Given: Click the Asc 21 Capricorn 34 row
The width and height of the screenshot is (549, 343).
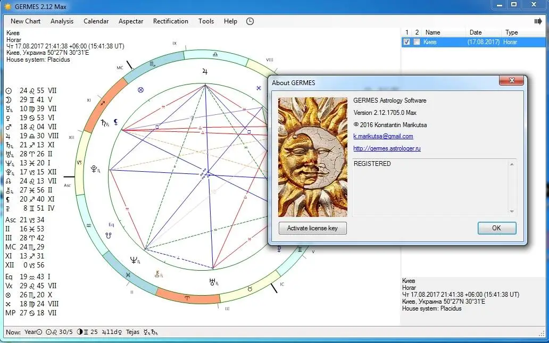Looking at the screenshot, I should [25, 220].
